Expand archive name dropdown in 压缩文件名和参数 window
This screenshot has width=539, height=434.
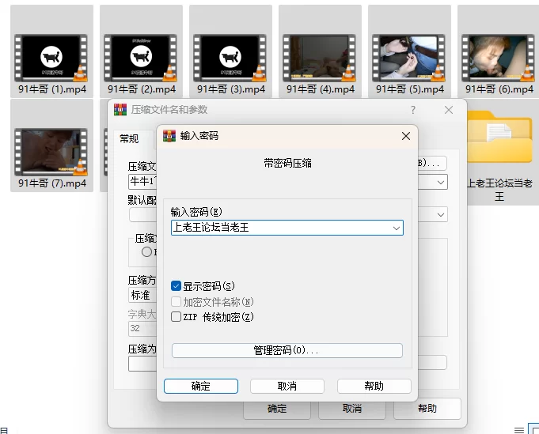click(x=441, y=183)
